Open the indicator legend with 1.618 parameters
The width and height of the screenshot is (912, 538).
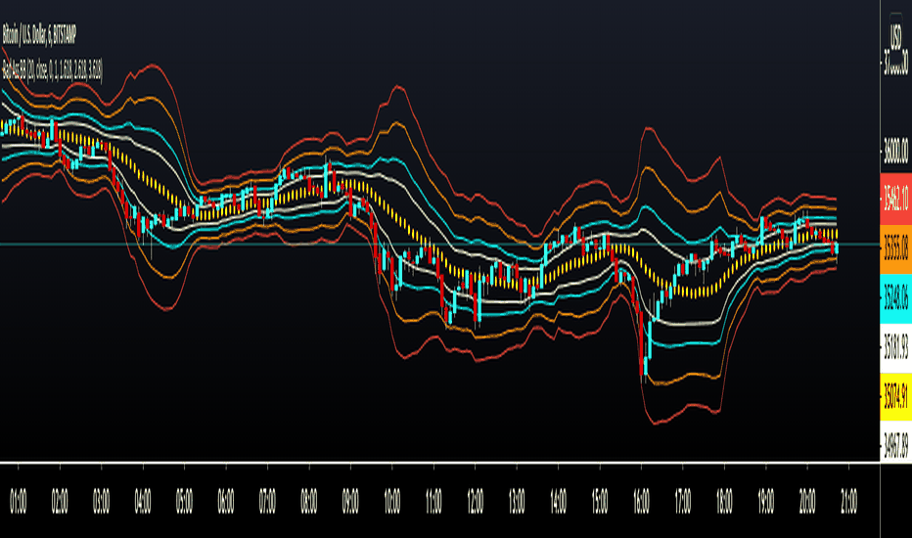click(x=52, y=71)
